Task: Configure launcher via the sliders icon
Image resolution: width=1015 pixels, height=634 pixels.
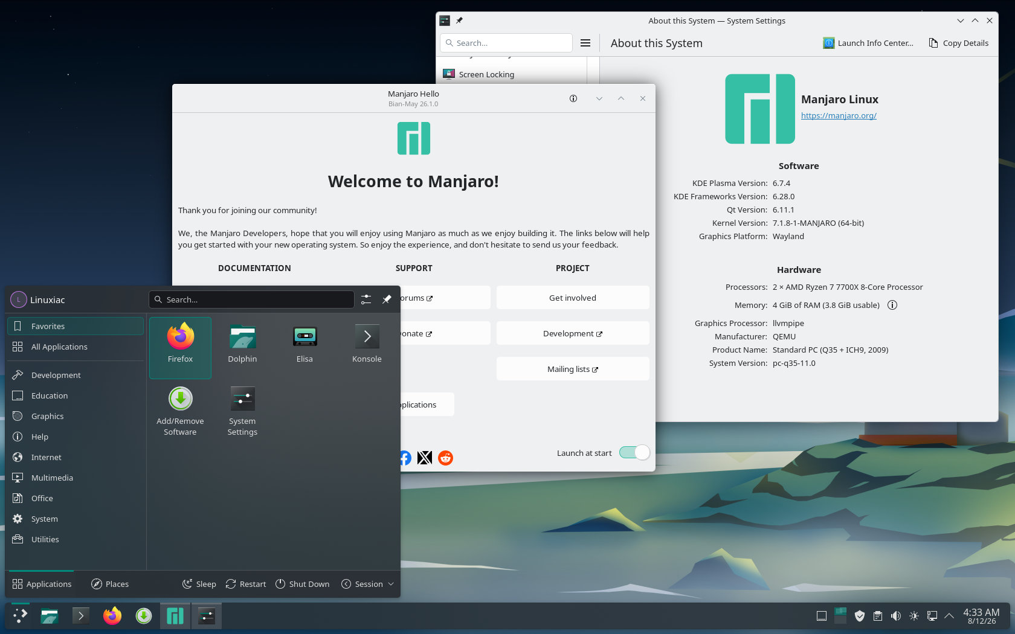Action: (x=366, y=299)
